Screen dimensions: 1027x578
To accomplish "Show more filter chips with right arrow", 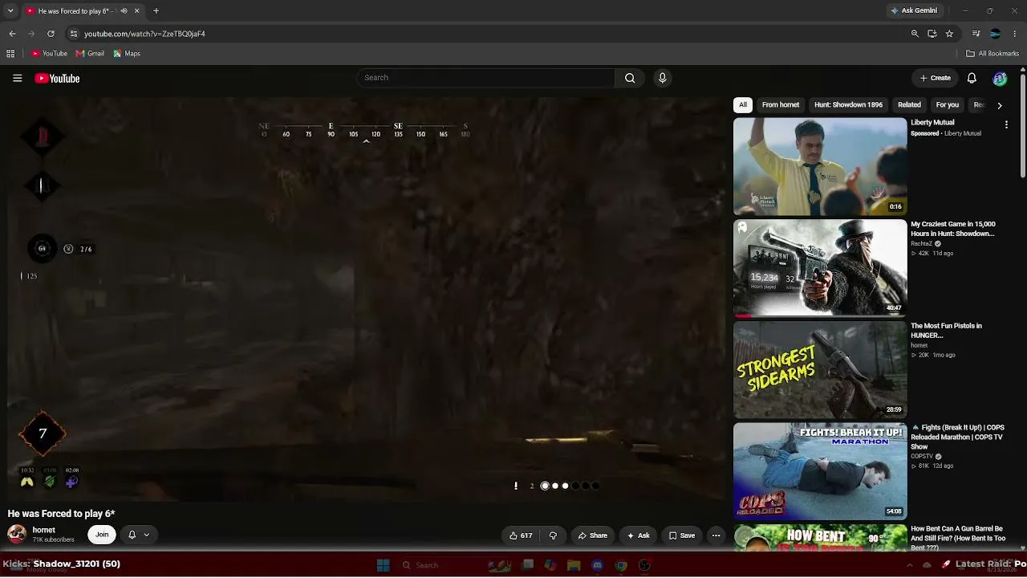I will pyautogui.click(x=999, y=105).
